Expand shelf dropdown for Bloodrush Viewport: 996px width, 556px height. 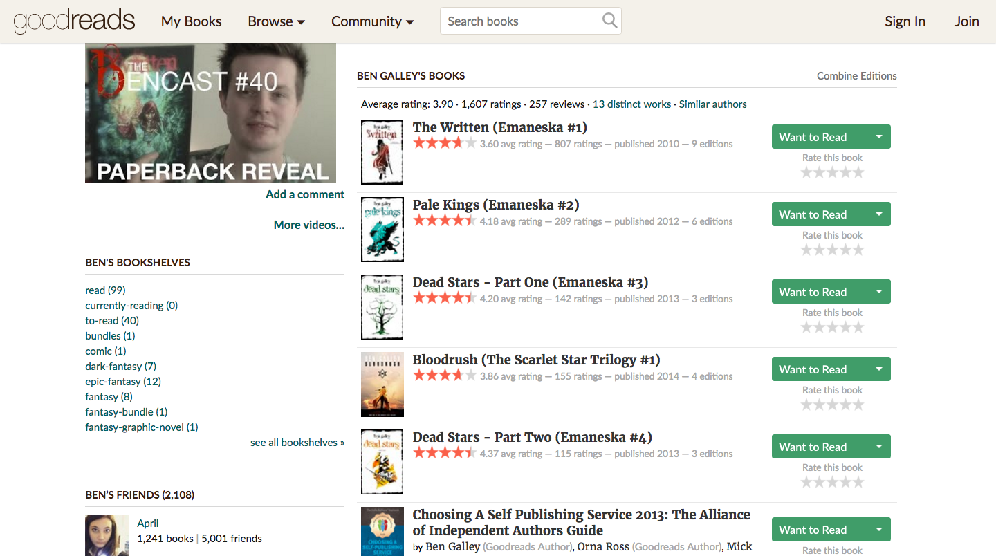pyautogui.click(x=879, y=369)
